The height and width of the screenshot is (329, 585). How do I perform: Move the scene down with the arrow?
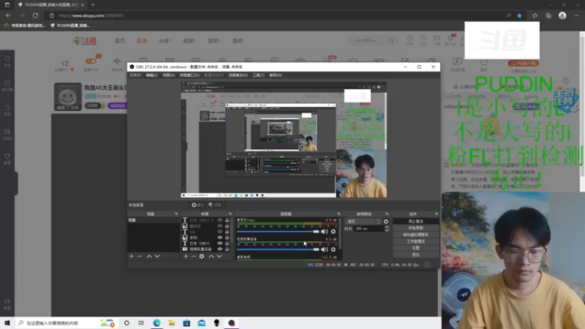pos(157,257)
